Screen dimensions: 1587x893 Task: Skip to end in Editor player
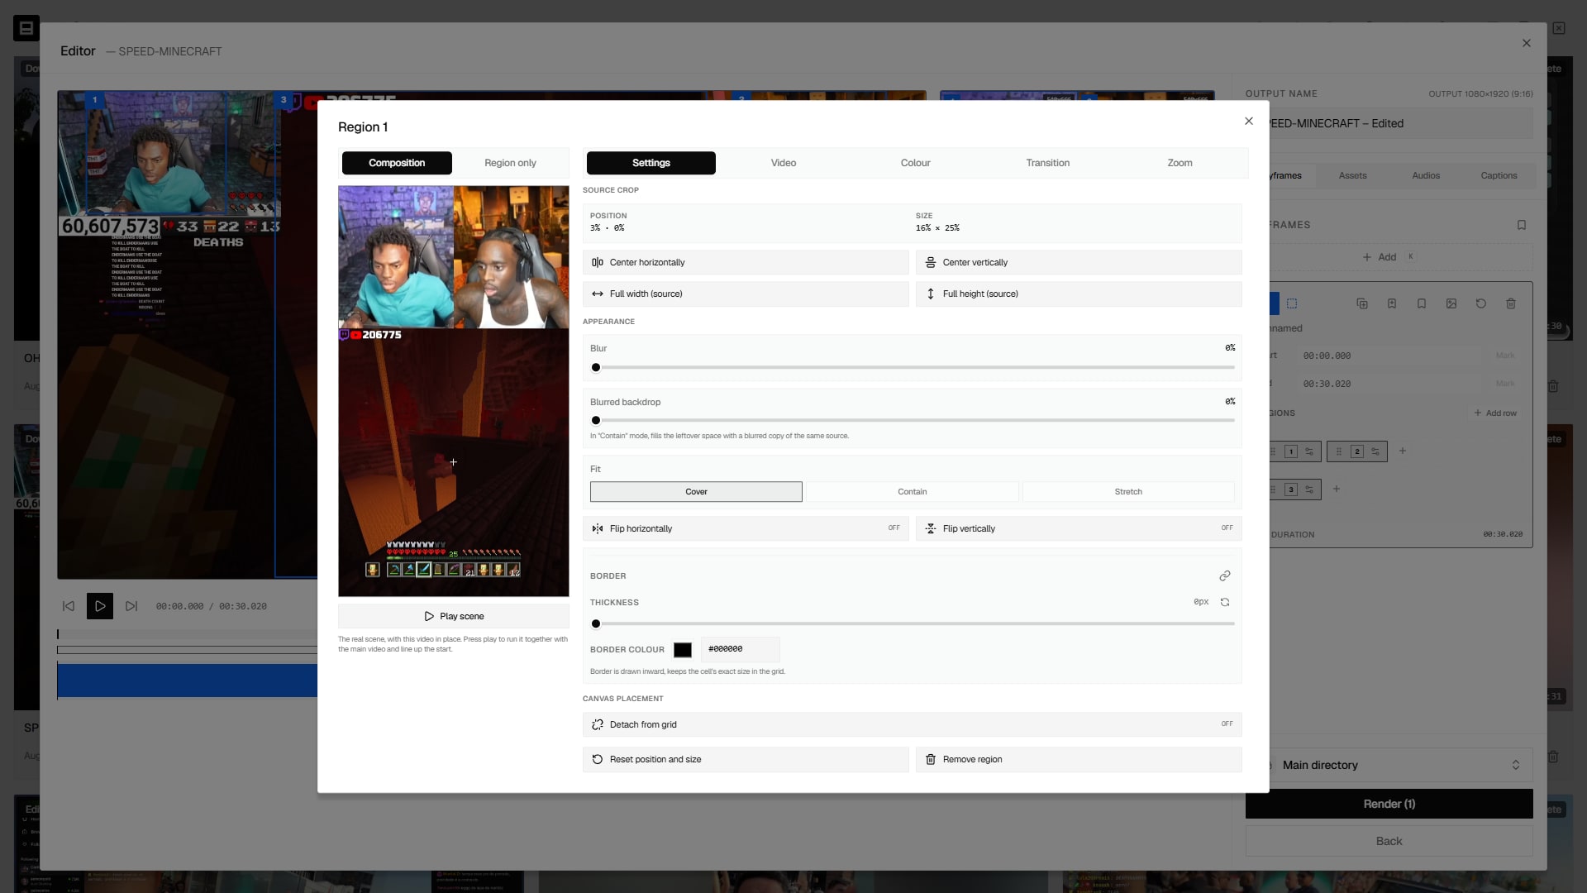(131, 606)
